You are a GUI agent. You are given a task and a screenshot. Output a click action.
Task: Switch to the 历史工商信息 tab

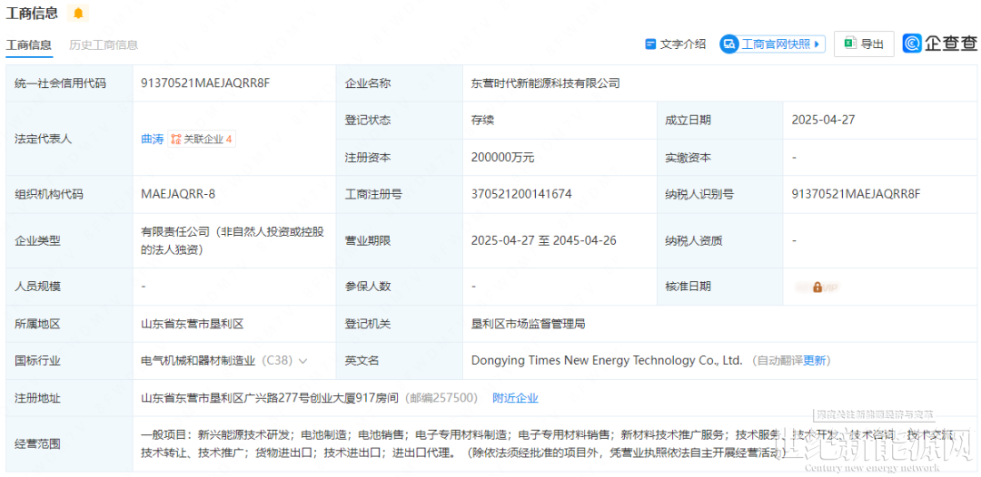tap(104, 45)
